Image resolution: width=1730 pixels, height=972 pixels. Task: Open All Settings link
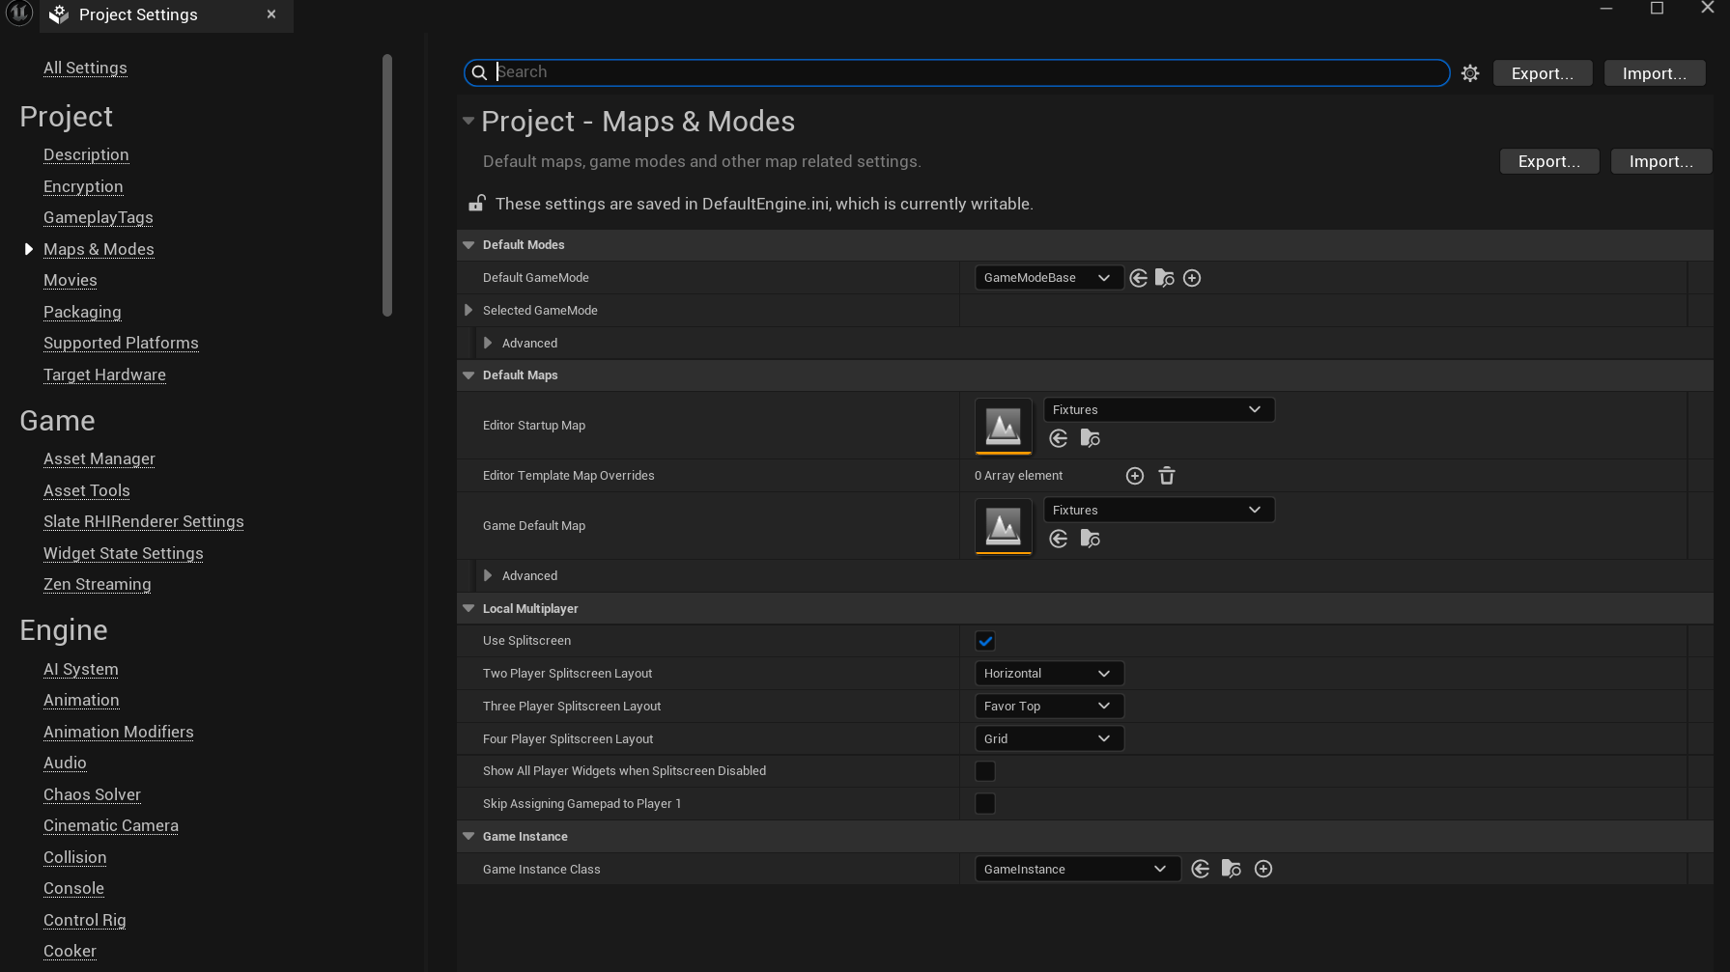click(85, 68)
